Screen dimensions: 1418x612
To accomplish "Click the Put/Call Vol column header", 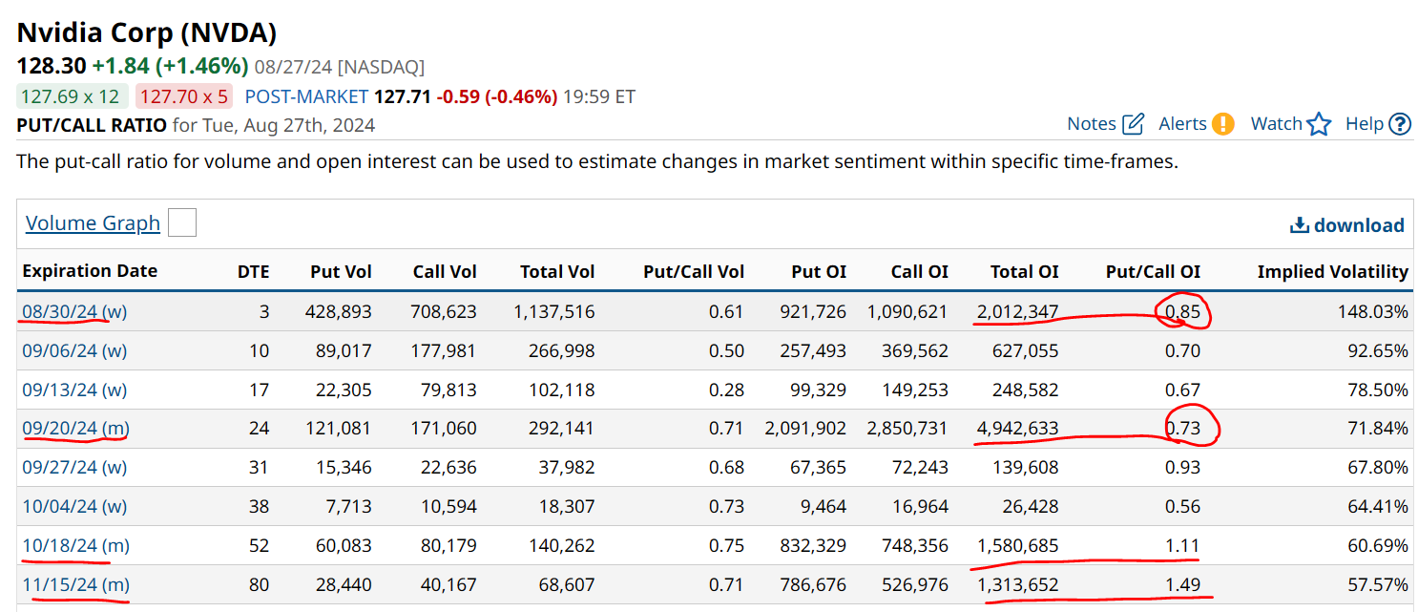I will [694, 272].
